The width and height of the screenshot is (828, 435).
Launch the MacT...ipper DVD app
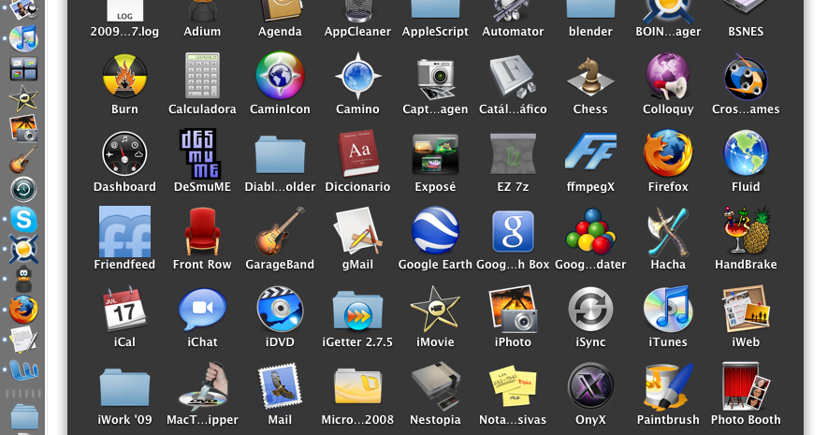click(x=202, y=386)
